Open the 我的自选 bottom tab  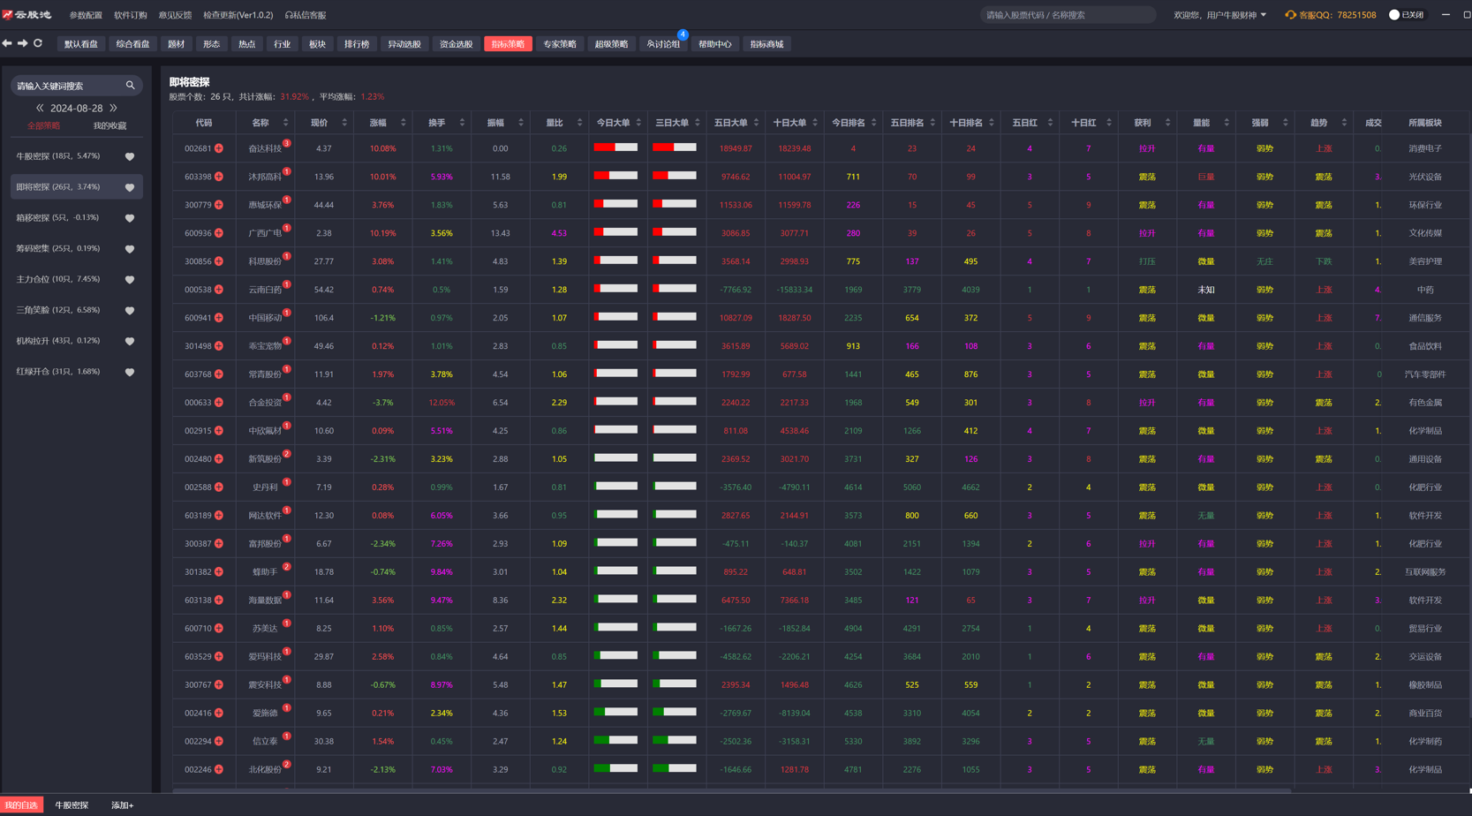(x=21, y=805)
